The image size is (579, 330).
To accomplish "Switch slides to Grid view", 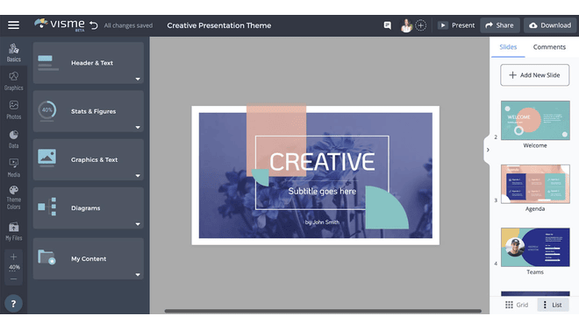I will point(517,305).
